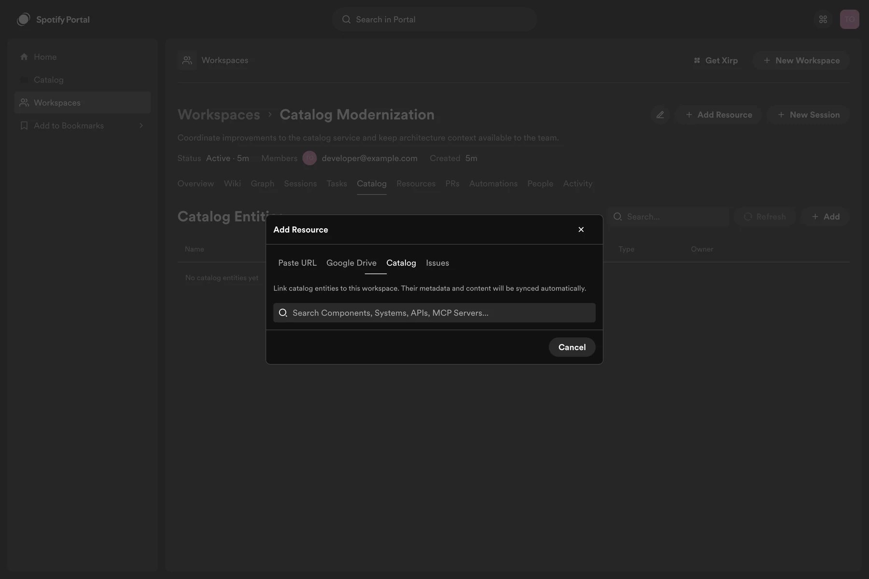Switch to Paste URL tab in dialog
This screenshot has height=579, width=869.
[x=297, y=263]
